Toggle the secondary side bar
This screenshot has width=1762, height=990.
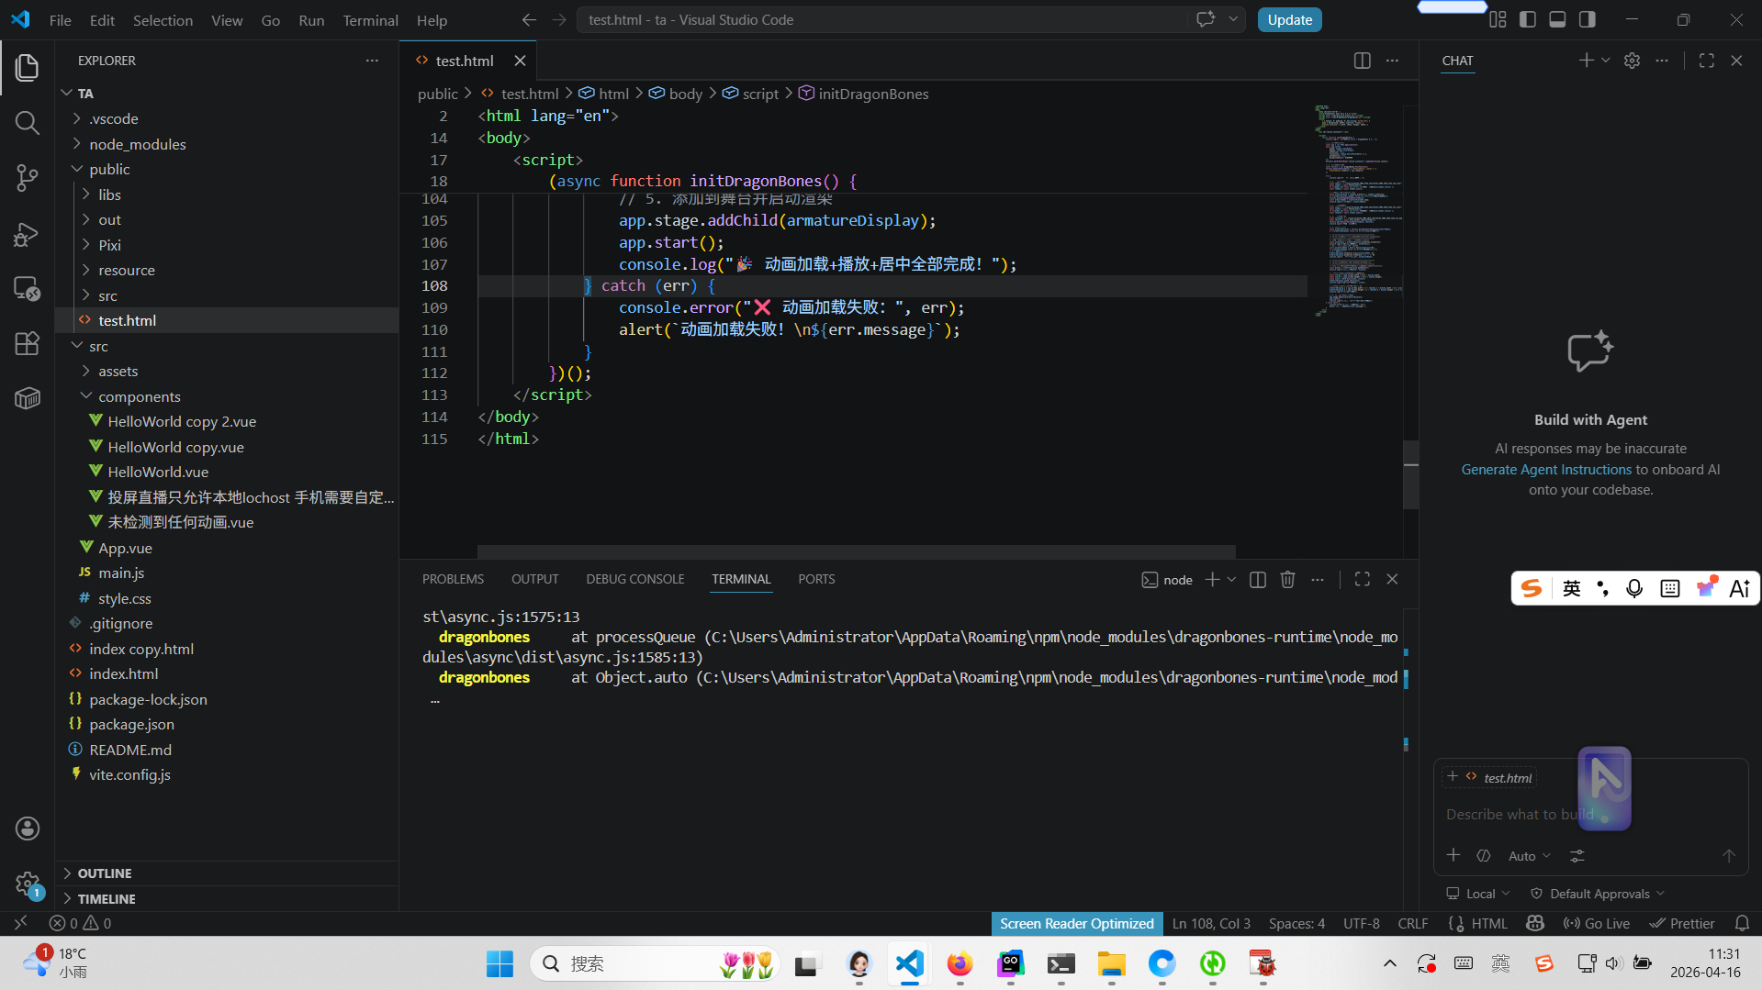click(1587, 19)
